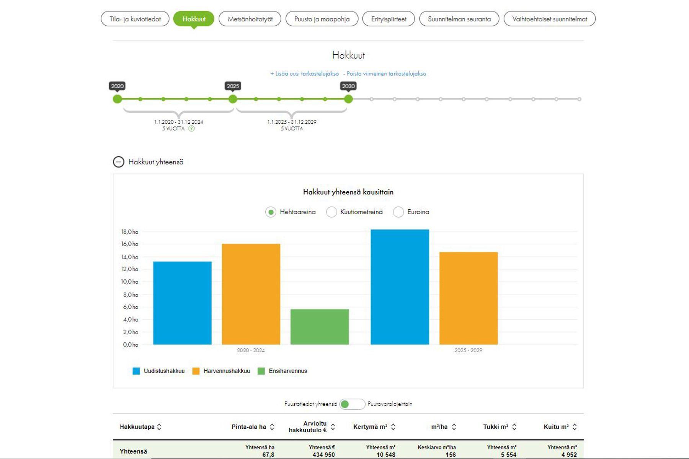The height and width of the screenshot is (459, 689).
Task: Click the 2030 timeline marker
Action: pyautogui.click(x=348, y=99)
